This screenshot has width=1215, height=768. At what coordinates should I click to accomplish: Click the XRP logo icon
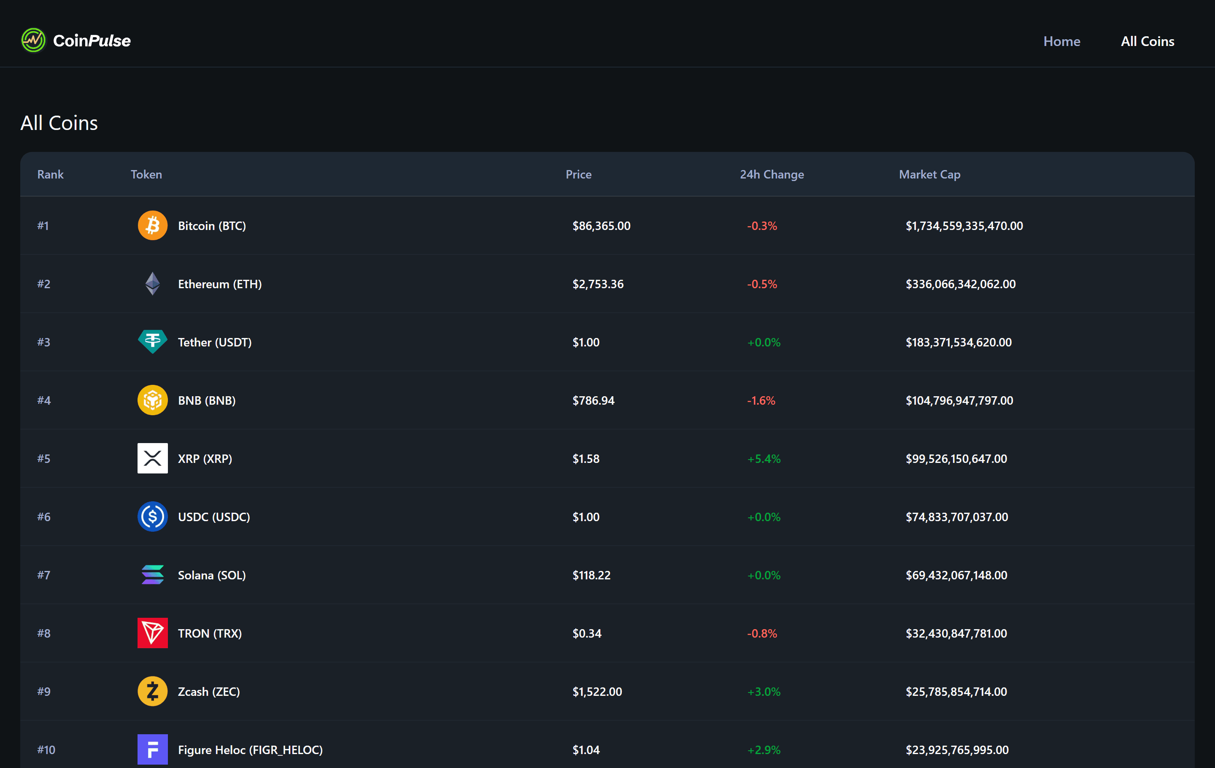(152, 458)
